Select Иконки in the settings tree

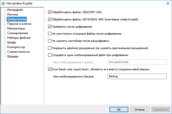pyautogui.click(x=13, y=14)
